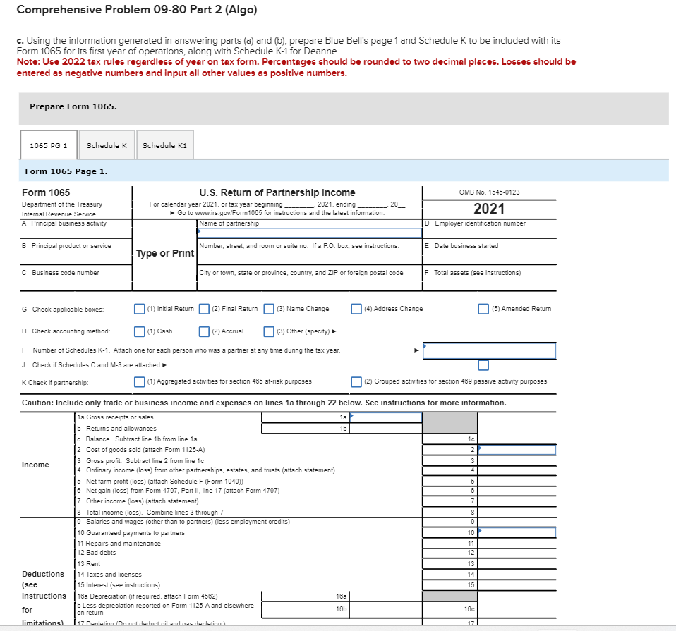Image resolution: width=676 pixels, height=631 pixels.
Task: Check the Initial Return box
Action: tap(139, 308)
